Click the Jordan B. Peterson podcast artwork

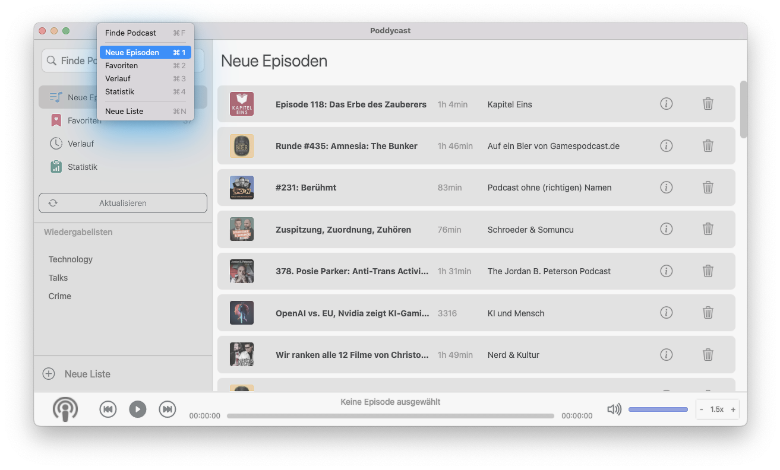click(x=242, y=271)
